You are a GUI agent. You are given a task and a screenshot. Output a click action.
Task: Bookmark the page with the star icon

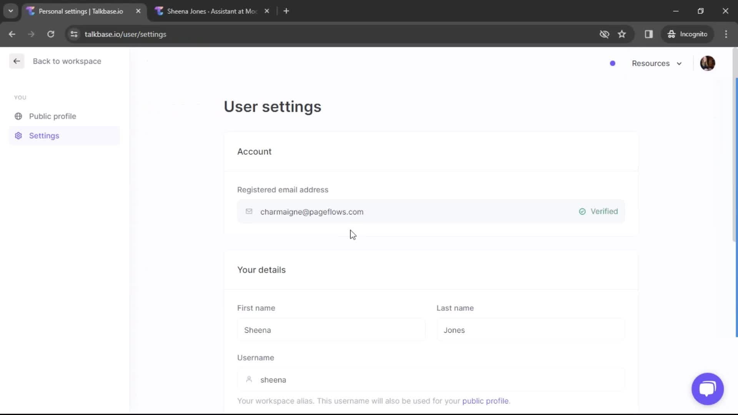tap(622, 34)
